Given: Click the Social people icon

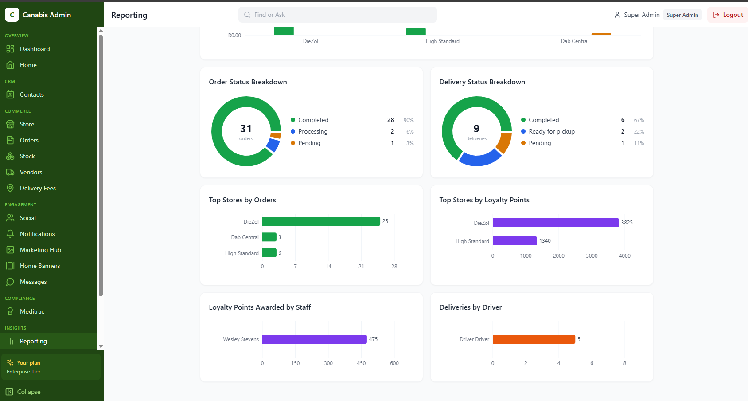Looking at the screenshot, I should 10,218.
